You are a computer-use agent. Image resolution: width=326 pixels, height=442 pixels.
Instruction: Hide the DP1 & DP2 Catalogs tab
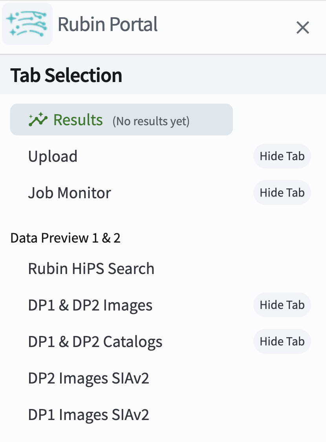tap(282, 342)
